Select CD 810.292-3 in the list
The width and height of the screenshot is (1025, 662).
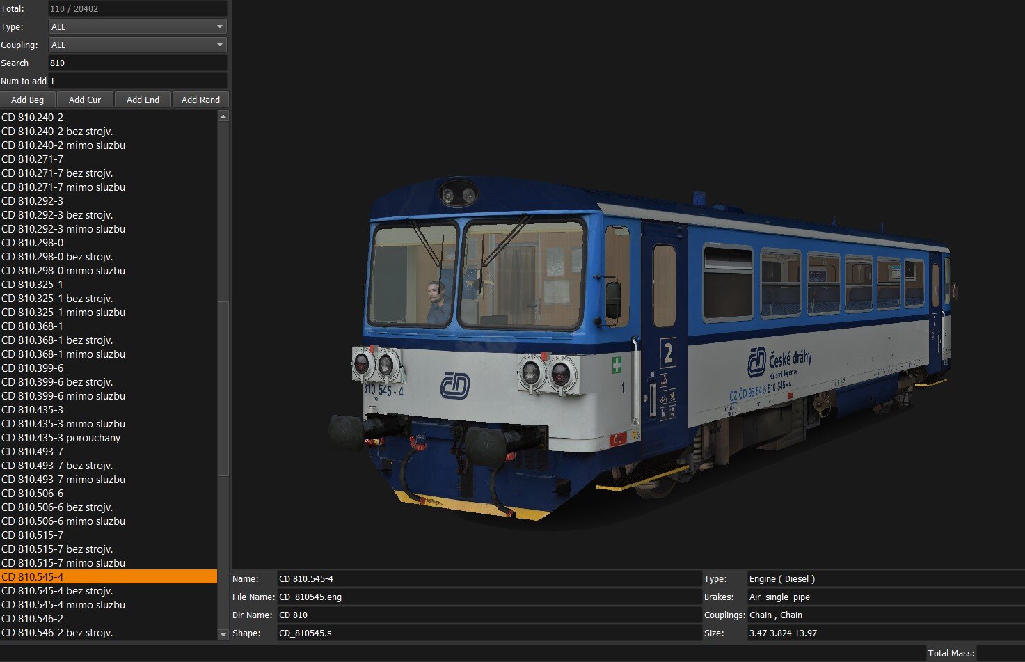tap(109, 200)
